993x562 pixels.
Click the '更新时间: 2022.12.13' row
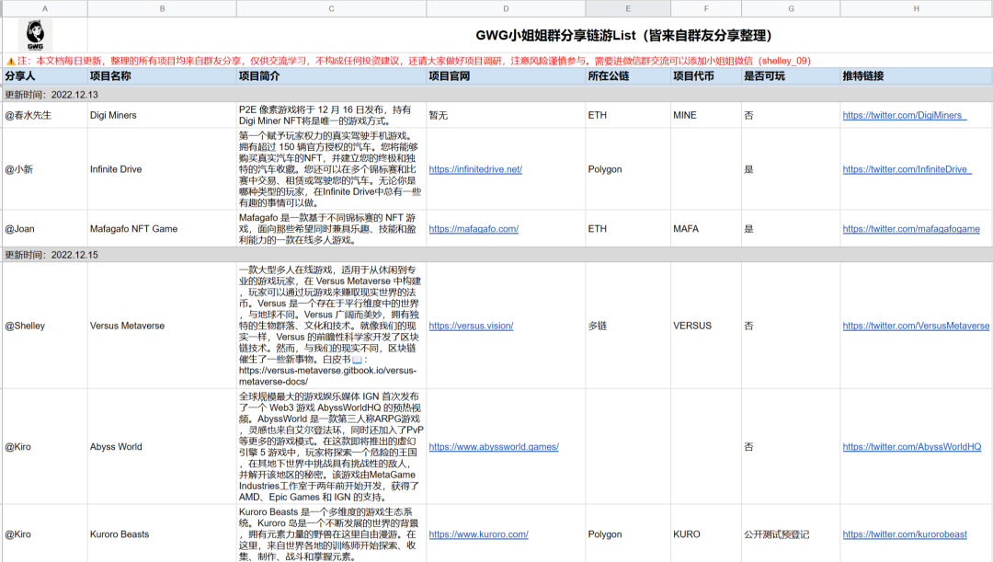pos(497,95)
